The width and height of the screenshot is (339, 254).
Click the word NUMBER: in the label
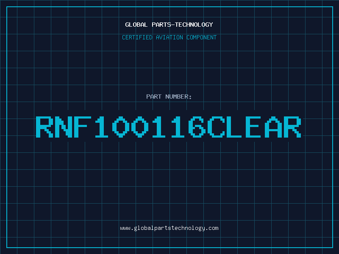[179, 97]
